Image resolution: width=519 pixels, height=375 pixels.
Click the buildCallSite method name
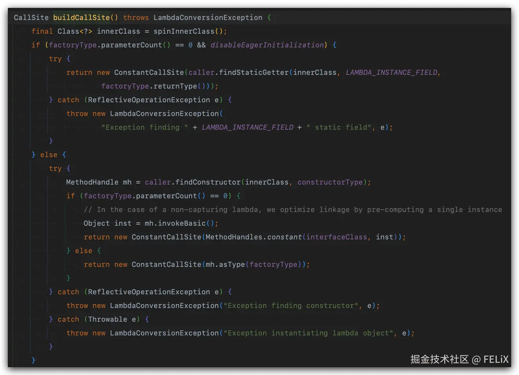(82, 18)
